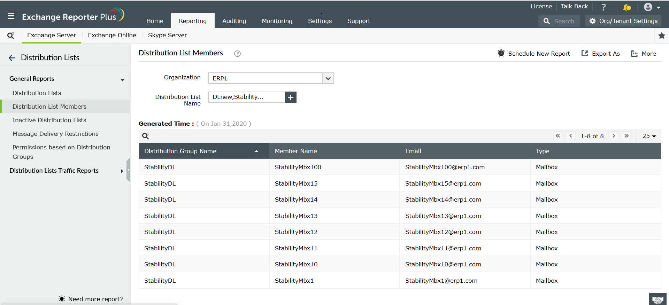Image resolution: width=669 pixels, height=305 pixels.
Task: Jump to the first page of results
Action: click(558, 136)
